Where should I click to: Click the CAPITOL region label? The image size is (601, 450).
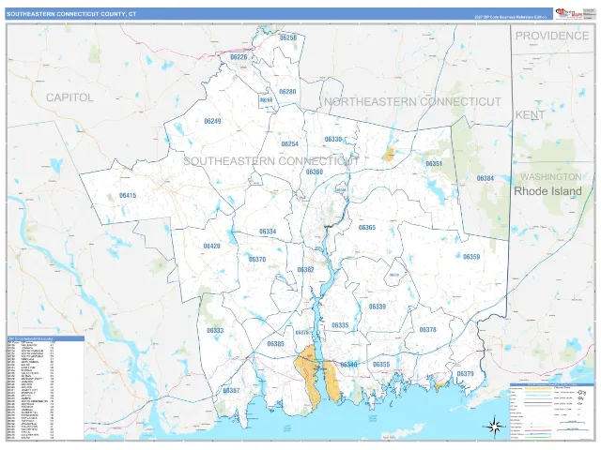69,97
